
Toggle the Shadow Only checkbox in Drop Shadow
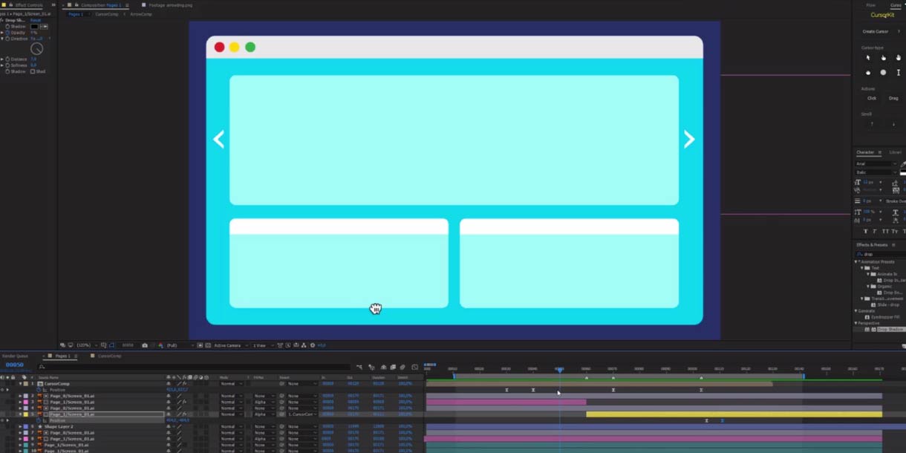(x=33, y=71)
